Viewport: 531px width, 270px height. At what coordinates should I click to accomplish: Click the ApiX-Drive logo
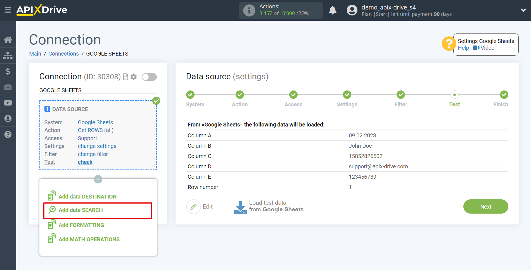42,10
